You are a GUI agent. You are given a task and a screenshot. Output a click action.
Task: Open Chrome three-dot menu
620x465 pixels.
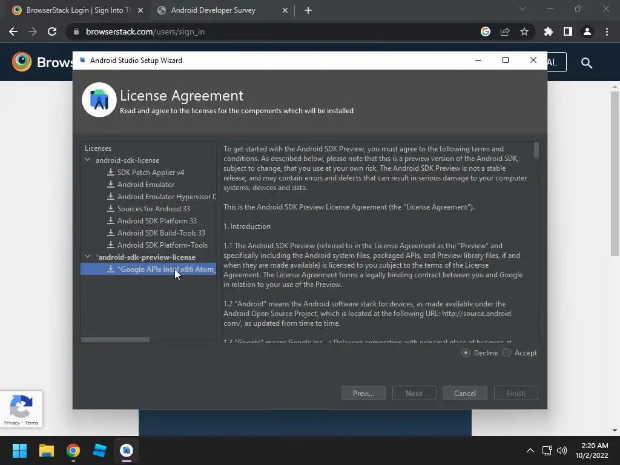(x=607, y=31)
